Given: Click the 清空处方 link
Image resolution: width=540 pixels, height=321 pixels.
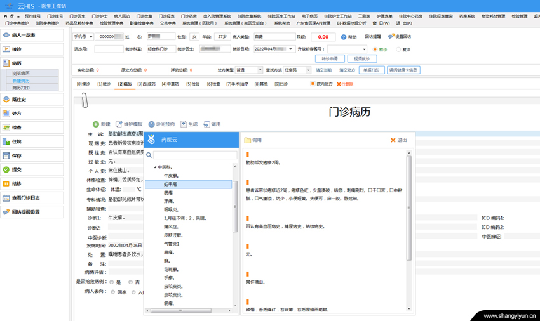Looking at the screenshot, I should 347,70.
